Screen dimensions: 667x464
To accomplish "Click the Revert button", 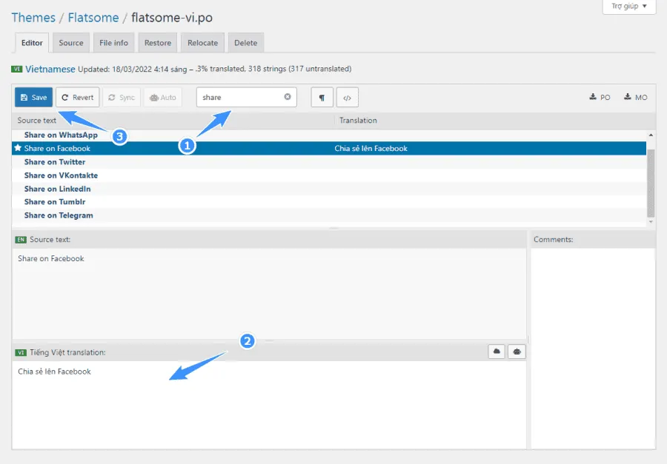I will pyautogui.click(x=77, y=98).
